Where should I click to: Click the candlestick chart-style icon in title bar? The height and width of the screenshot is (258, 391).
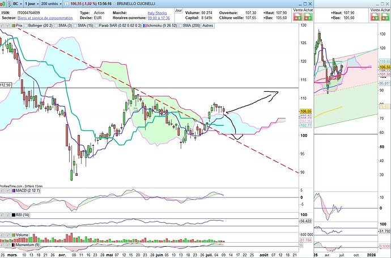[x=2, y=4]
